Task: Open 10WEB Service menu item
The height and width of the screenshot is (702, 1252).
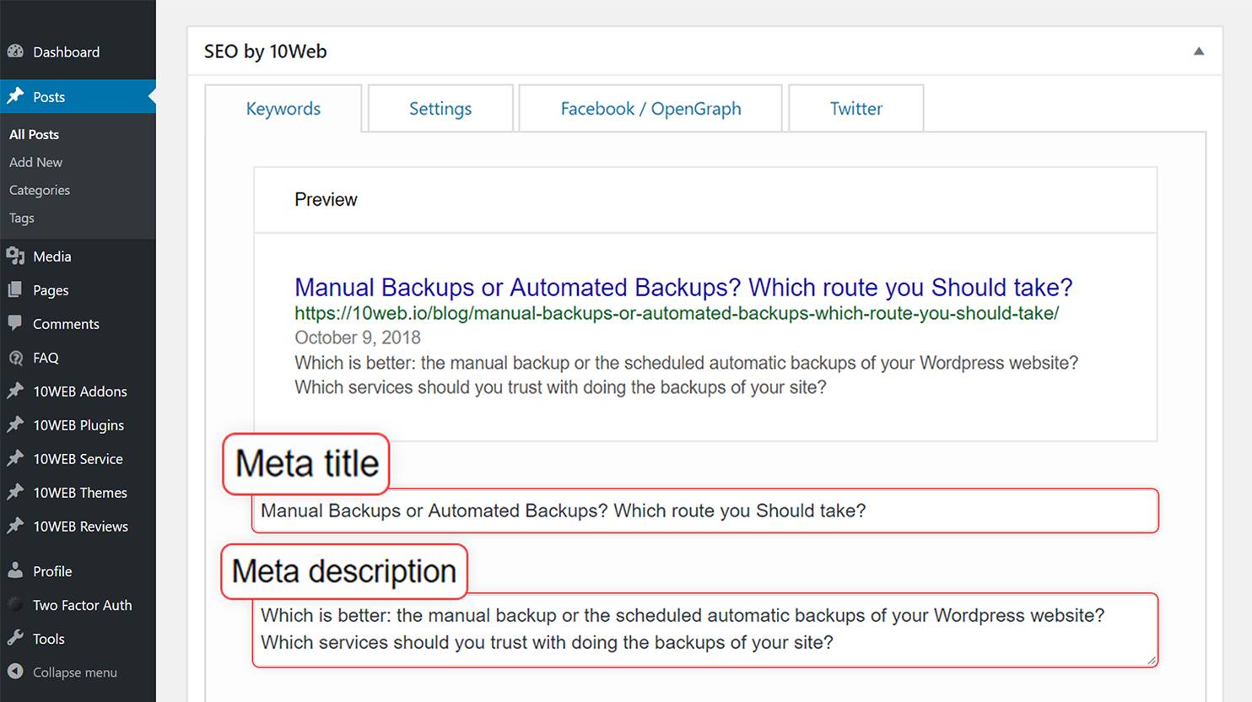Action: (x=78, y=458)
